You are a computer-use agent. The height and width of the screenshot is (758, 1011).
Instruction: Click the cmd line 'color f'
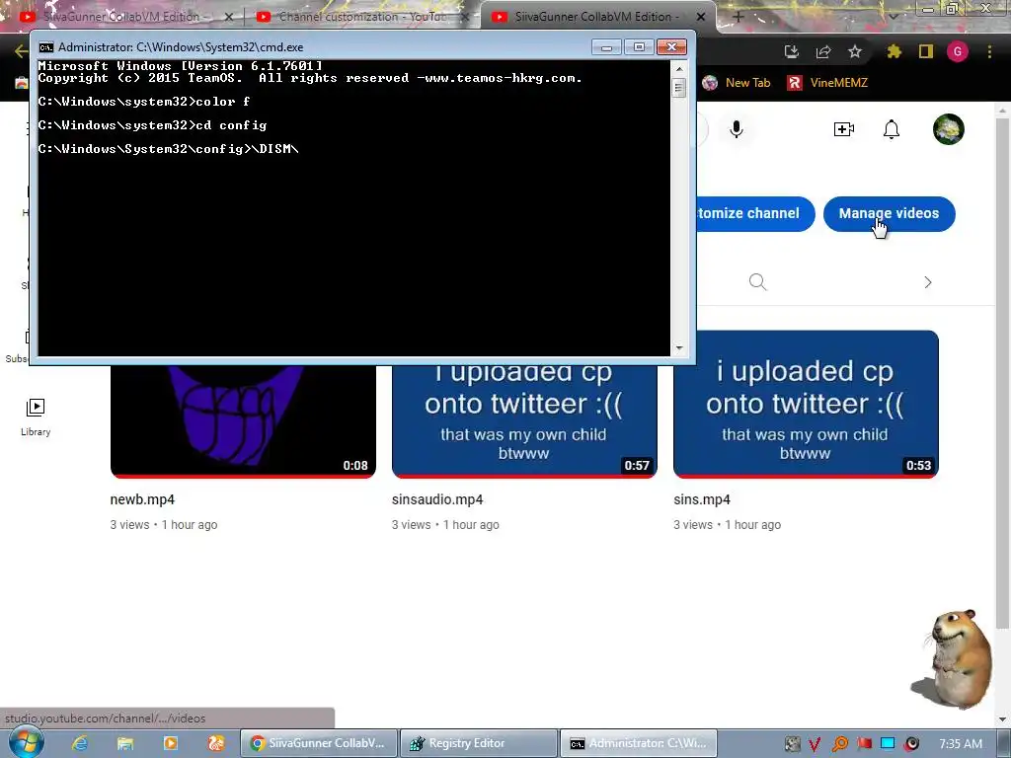144,102
